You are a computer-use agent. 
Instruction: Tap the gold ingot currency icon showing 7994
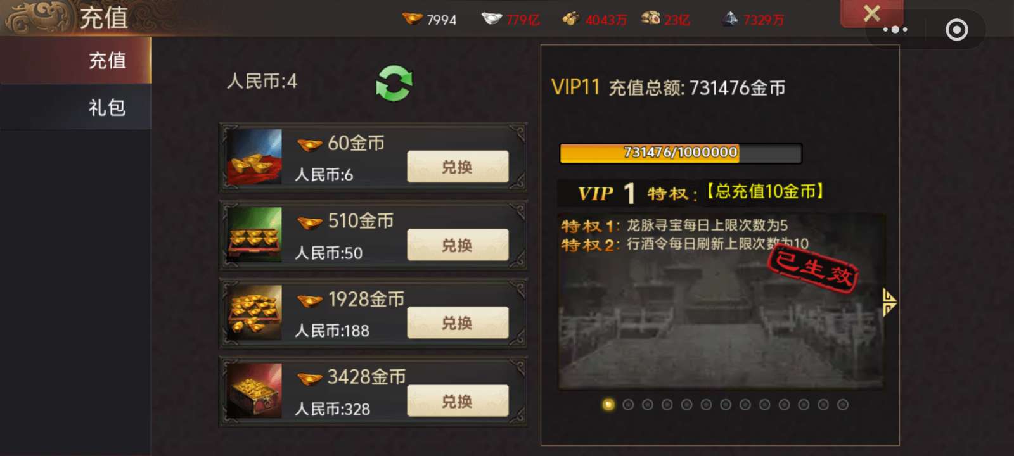point(412,18)
